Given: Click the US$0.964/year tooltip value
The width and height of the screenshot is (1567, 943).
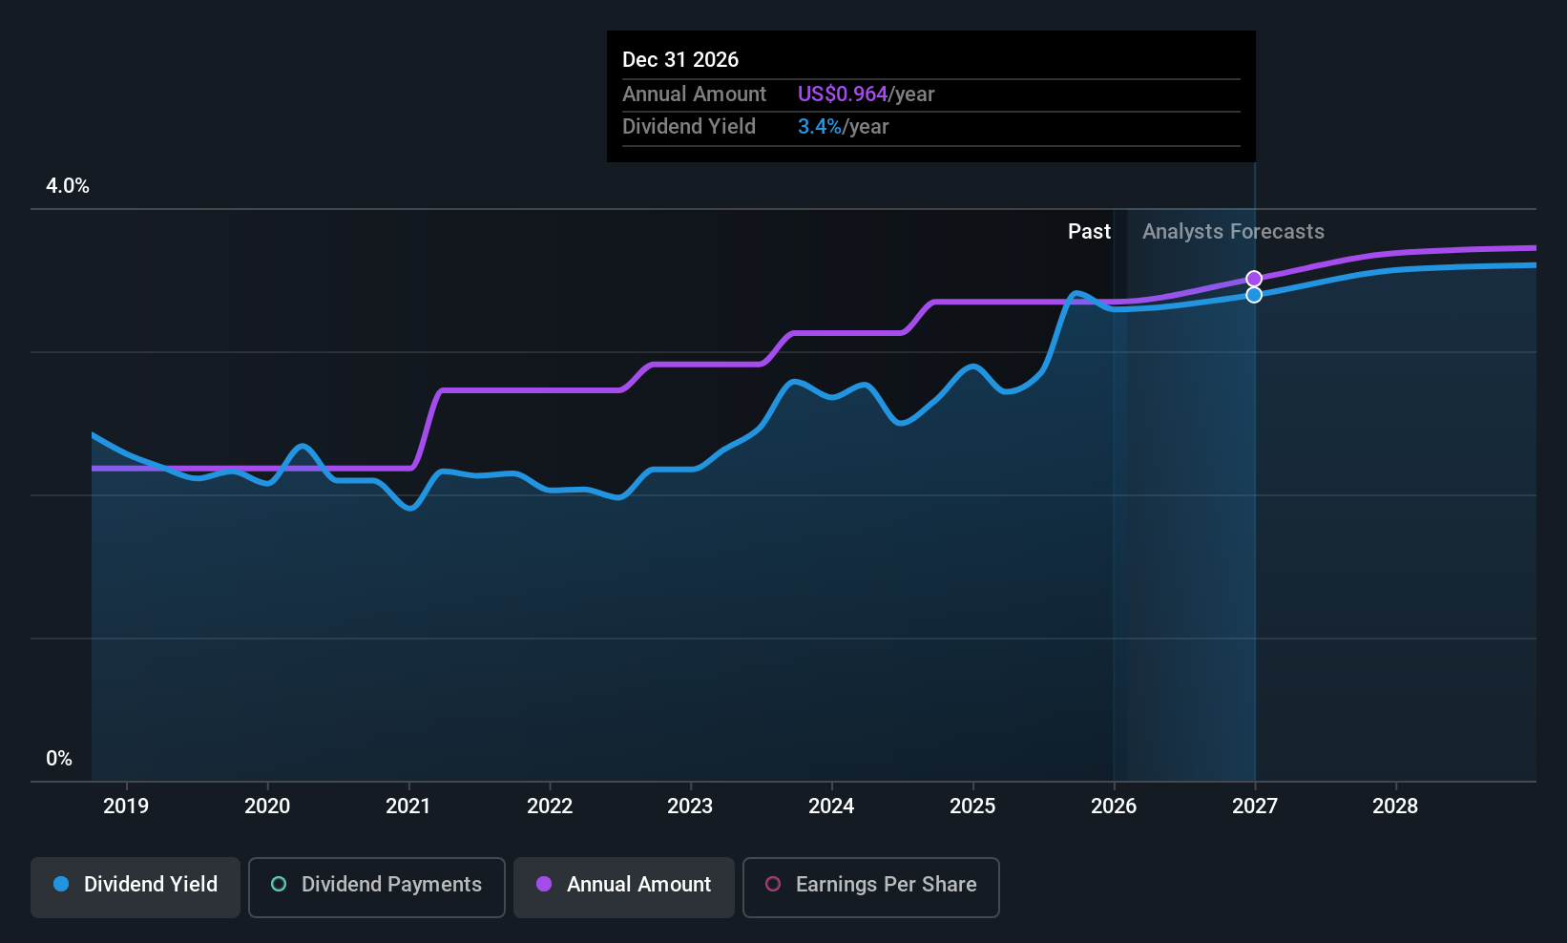Looking at the screenshot, I should (x=867, y=94).
